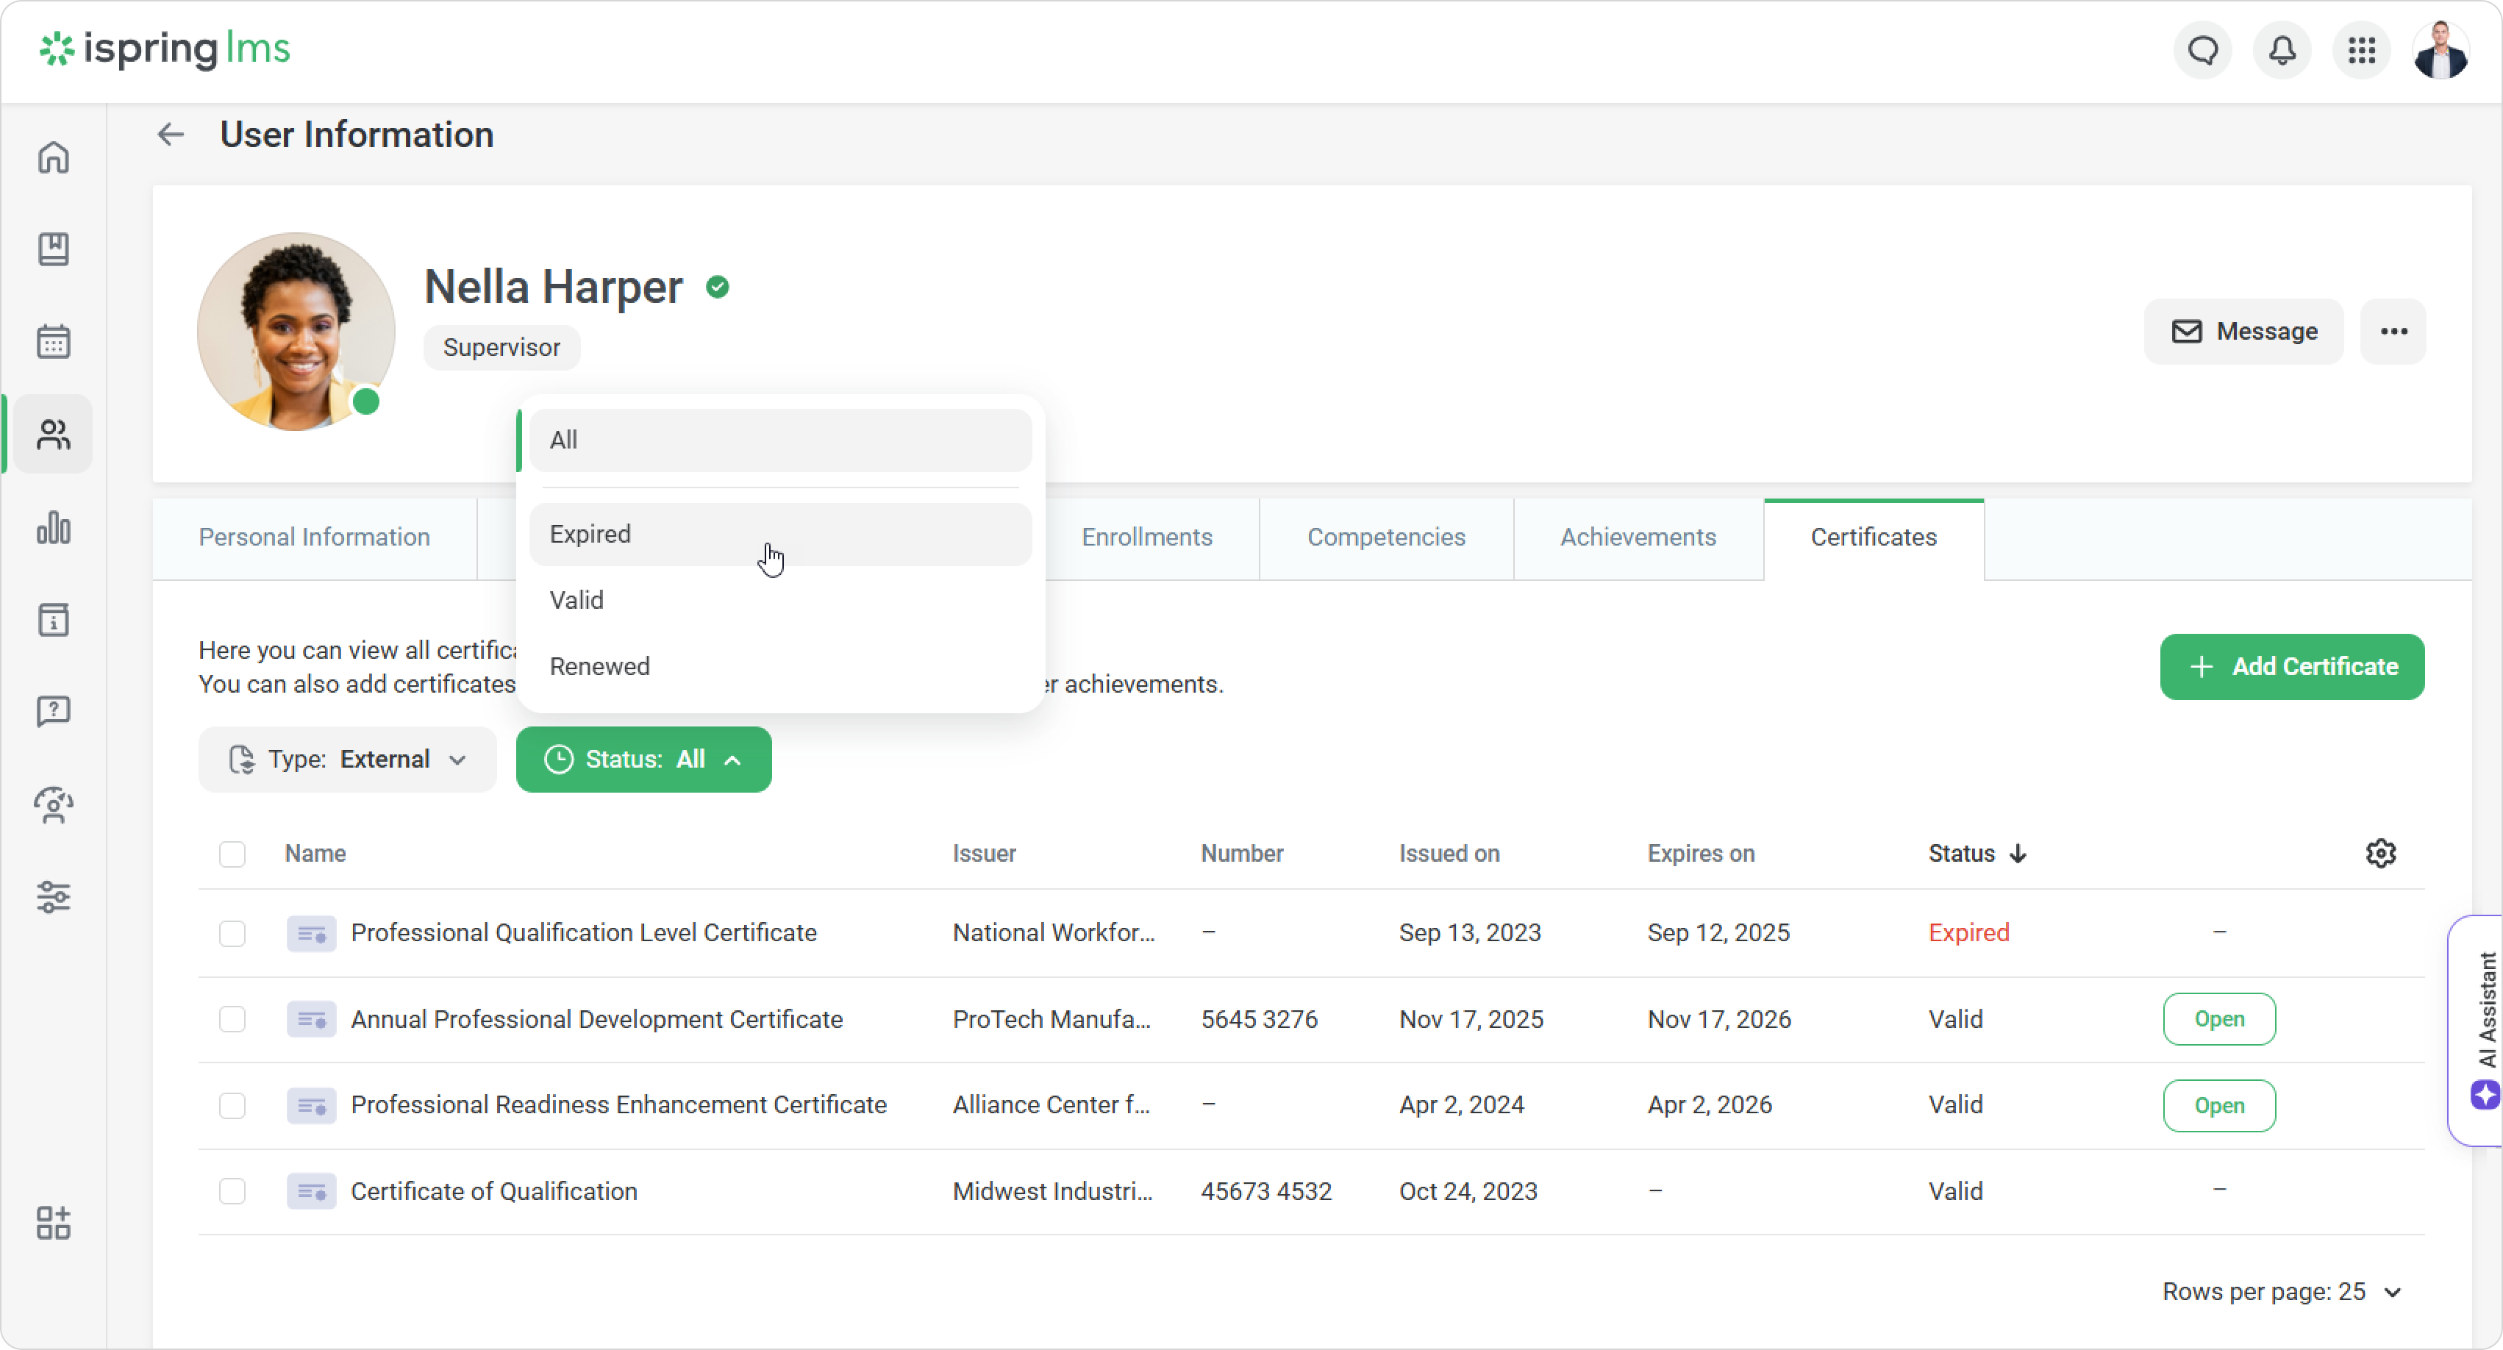The image size is (2503, 1350).
Task: Select the Certificate of Qualification checkbox
Action: coord(232,1190)
